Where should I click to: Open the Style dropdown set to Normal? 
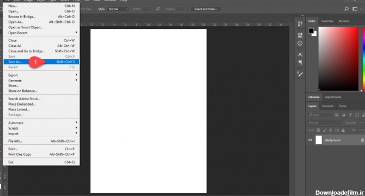[x=118, y=9]
